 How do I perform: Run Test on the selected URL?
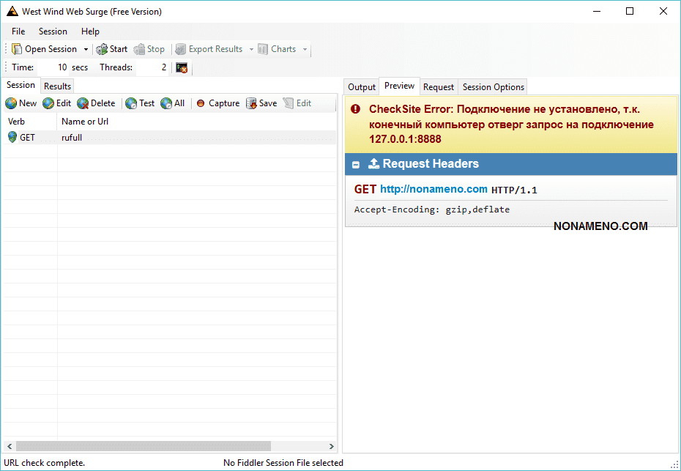tap(131, 103)
